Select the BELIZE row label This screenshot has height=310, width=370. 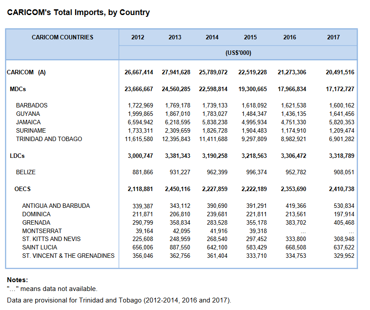pos(26,172)
